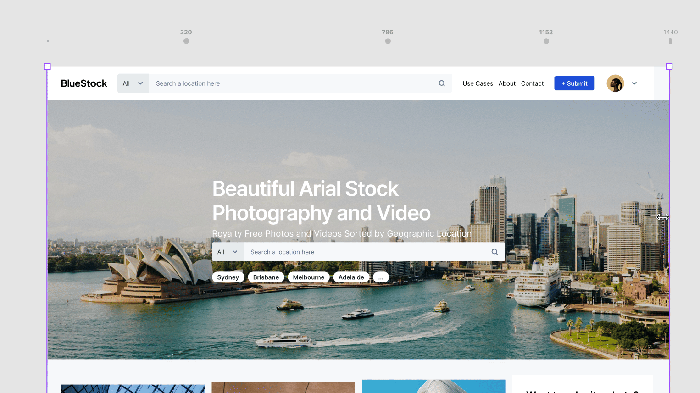Click the + Submit button
This screenshot has width=700, height=393.
pyautogui.click(x=574, y=83)
